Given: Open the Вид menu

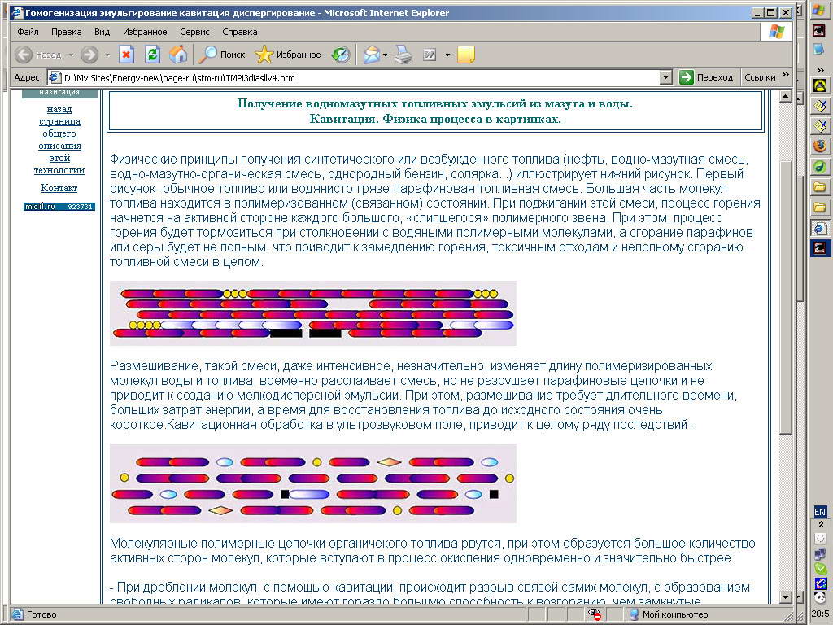Looking at the screenshot, I should pos(102,32).
